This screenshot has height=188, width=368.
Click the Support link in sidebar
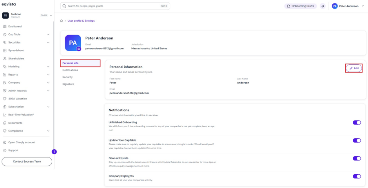pos(13,150)
